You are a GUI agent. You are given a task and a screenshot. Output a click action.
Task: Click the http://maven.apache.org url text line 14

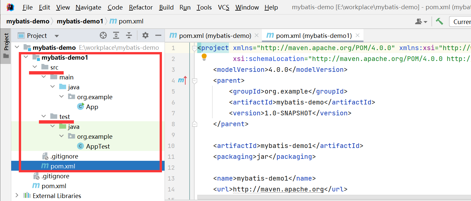pos(279,189)
